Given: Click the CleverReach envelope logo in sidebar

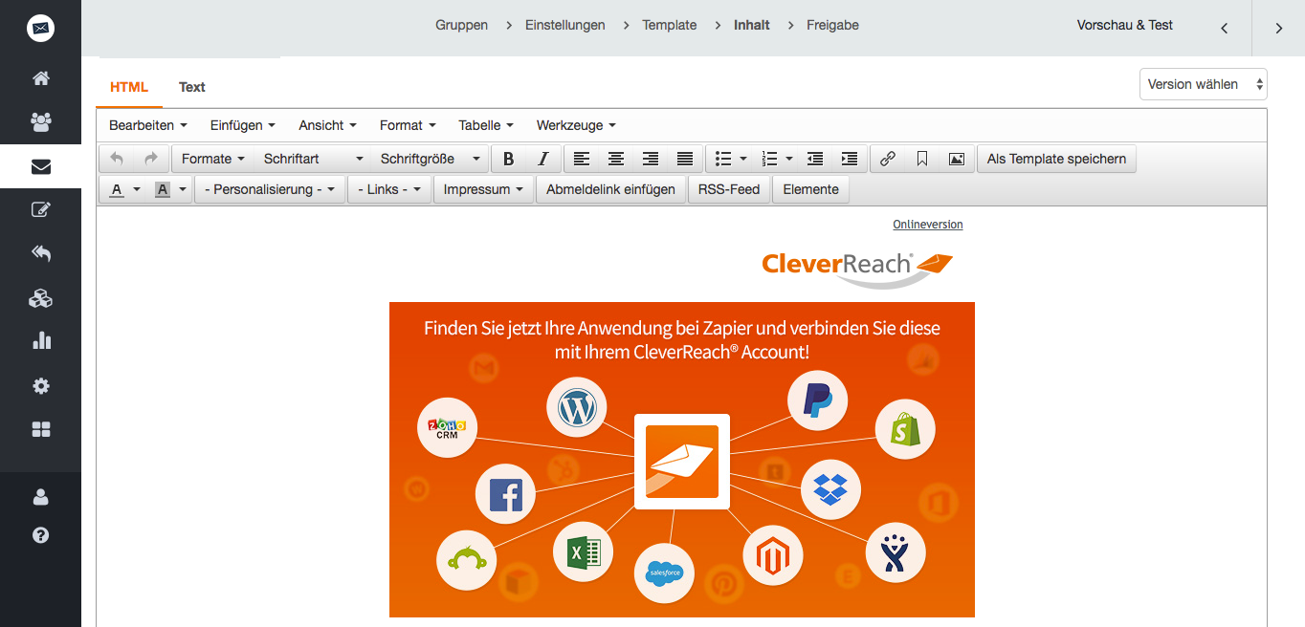Looking at the screenshot, I should coord(40,29).
